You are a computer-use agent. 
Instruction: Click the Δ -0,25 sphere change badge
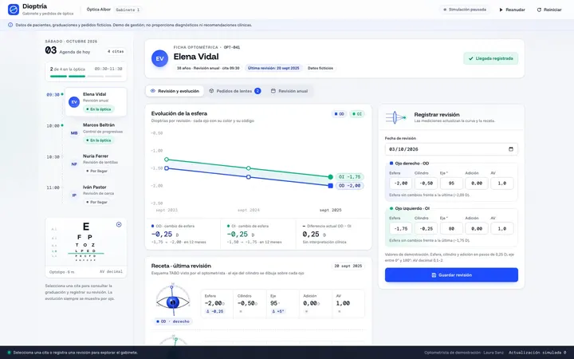(215, 311)
